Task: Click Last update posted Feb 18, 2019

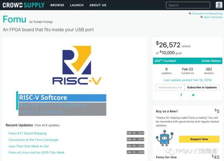Action: coord(187,80)
